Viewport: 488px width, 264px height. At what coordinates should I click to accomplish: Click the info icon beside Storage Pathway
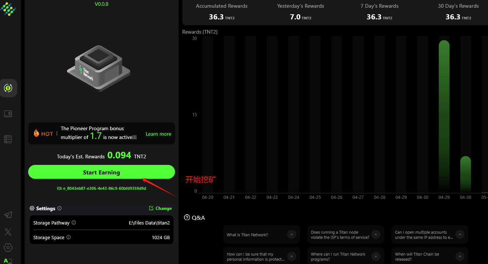[74, 223]
